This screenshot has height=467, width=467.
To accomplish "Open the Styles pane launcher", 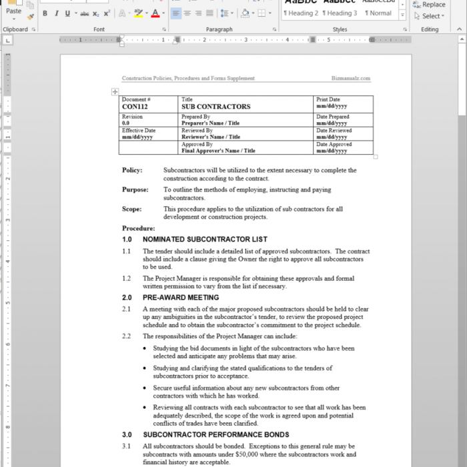I will coord(405,29).
